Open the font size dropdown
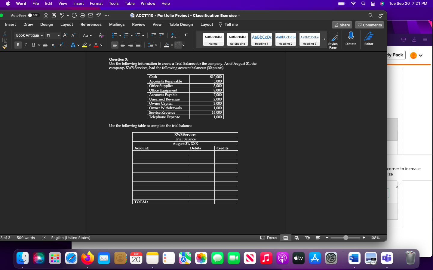This screenshot has width=433, height=270. coord(59,35)
